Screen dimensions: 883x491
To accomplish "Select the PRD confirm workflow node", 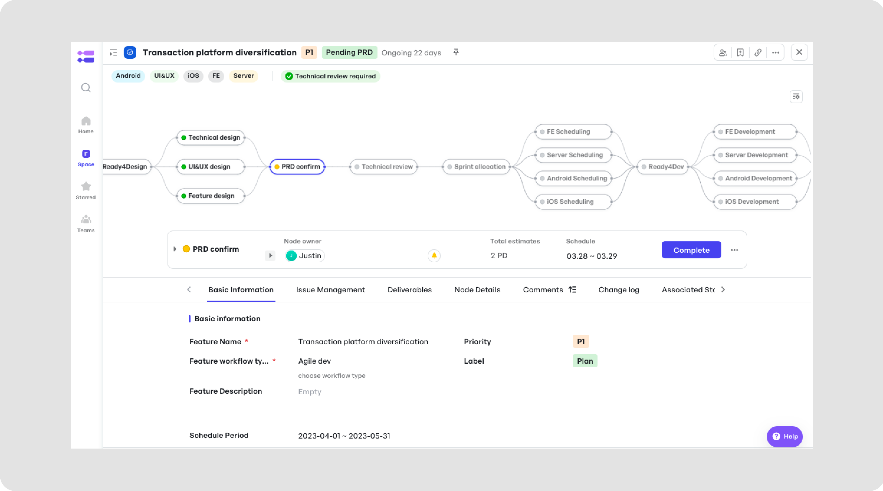I will click(x=297, y=167).
